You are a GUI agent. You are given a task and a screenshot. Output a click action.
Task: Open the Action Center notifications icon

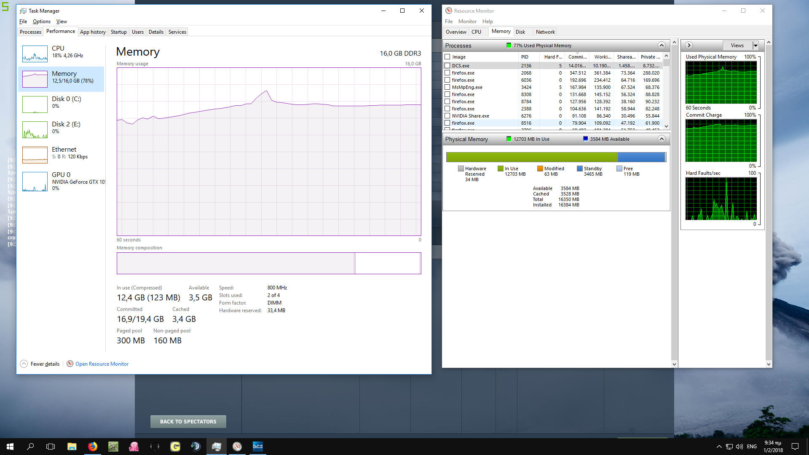point(795,447)
